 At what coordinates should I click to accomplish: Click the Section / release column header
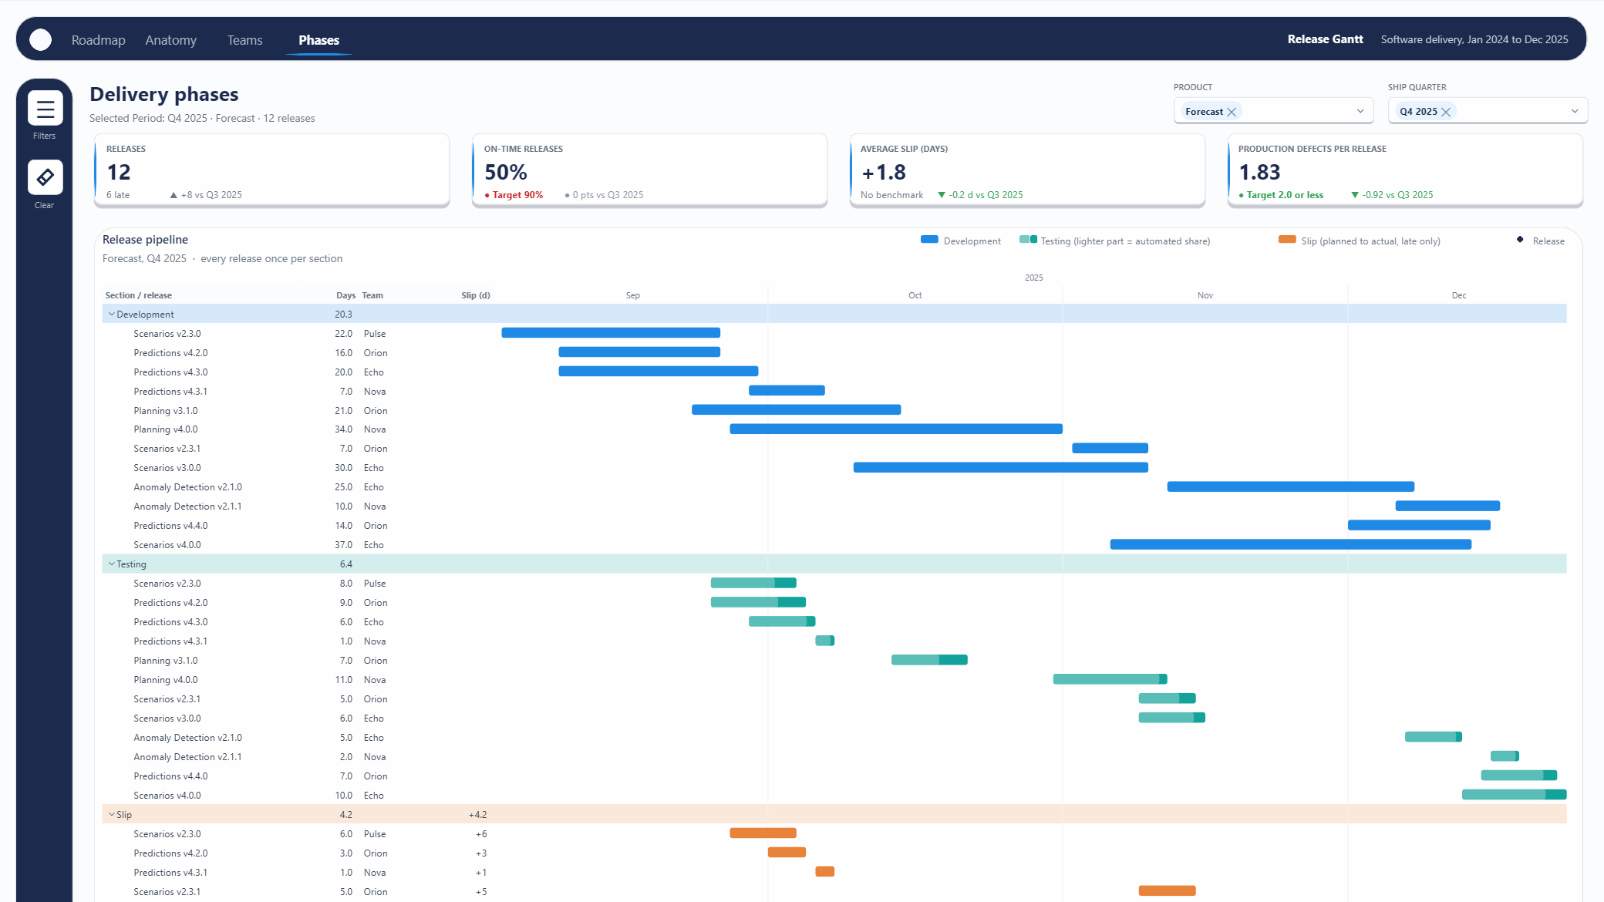[x=139, y=295]
